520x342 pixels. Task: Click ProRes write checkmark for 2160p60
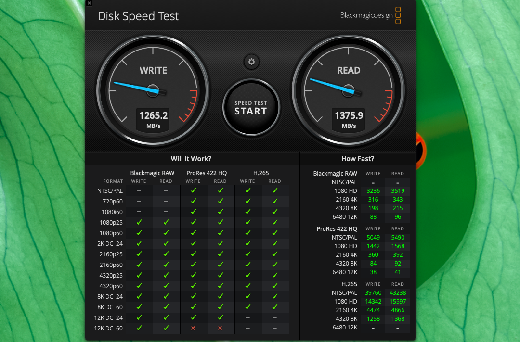click(194, 265)
